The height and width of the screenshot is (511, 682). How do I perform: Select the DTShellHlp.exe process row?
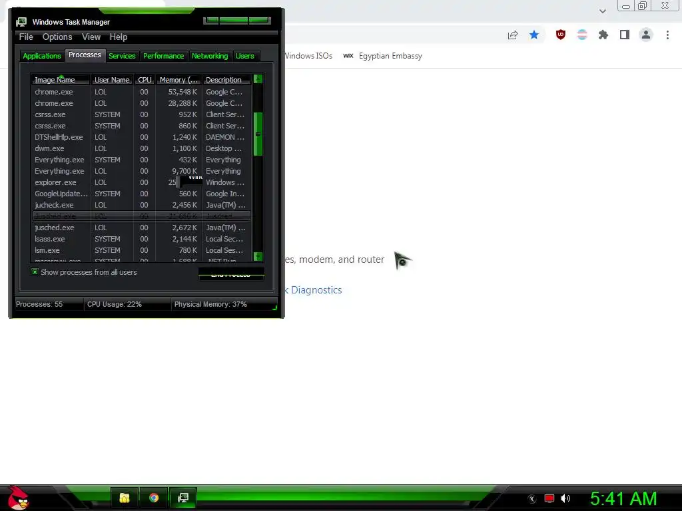click(141, 137)
